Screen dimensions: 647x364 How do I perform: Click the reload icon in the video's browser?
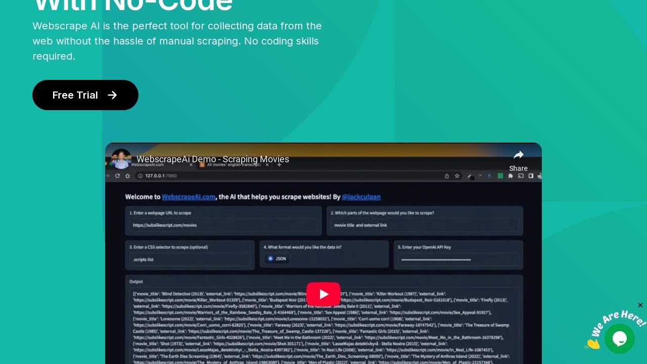117,176
